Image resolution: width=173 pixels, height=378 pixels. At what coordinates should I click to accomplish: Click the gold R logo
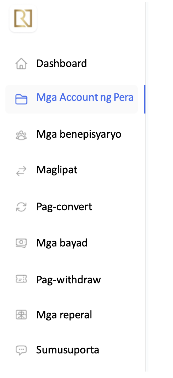23,18
